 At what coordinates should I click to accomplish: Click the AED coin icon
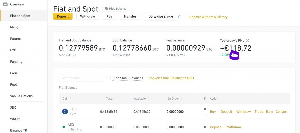tap(64, 127)
